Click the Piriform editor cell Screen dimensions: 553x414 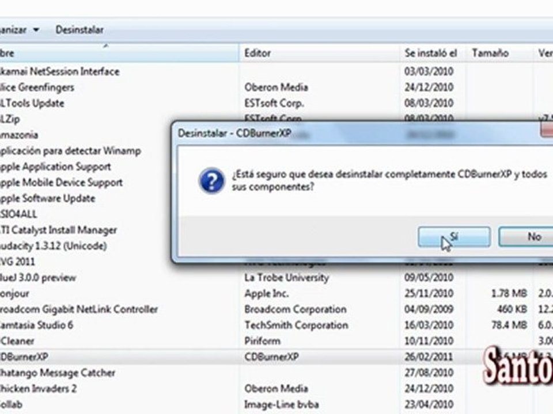[263, 341]
